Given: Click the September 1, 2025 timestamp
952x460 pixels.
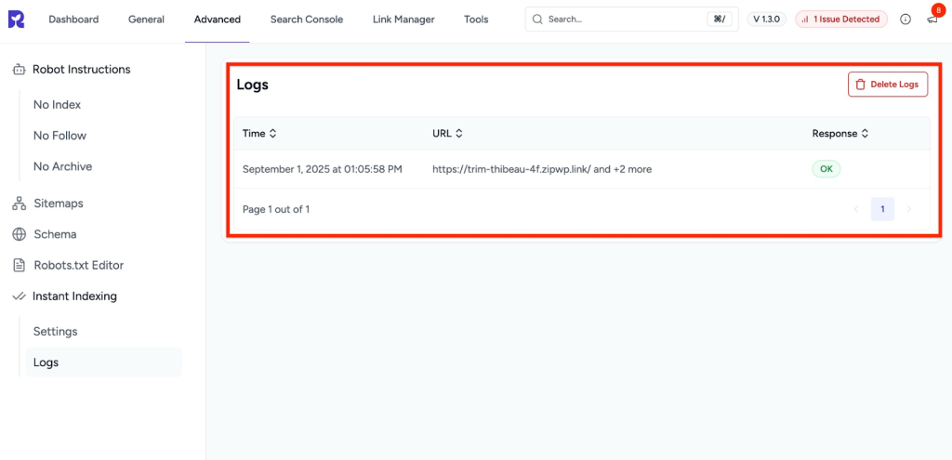Looking at the screenshot, I should tap(323, 169).
